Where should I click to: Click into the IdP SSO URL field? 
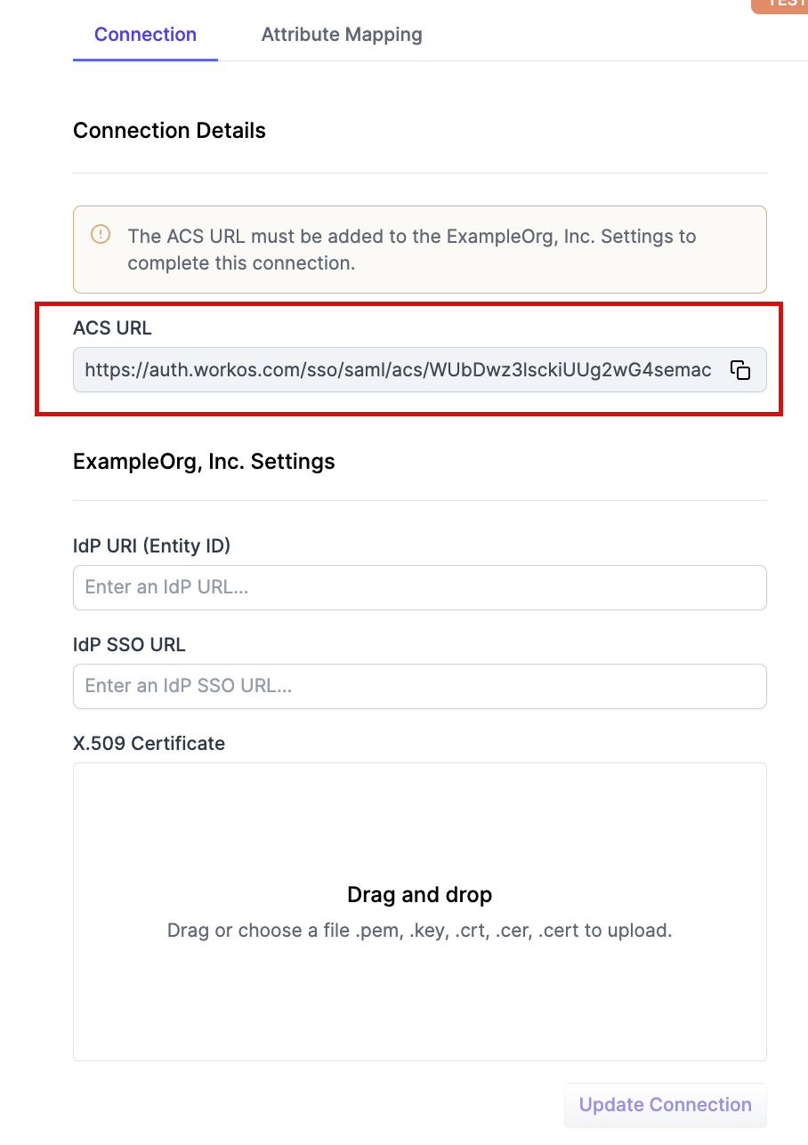coord(419,686)
